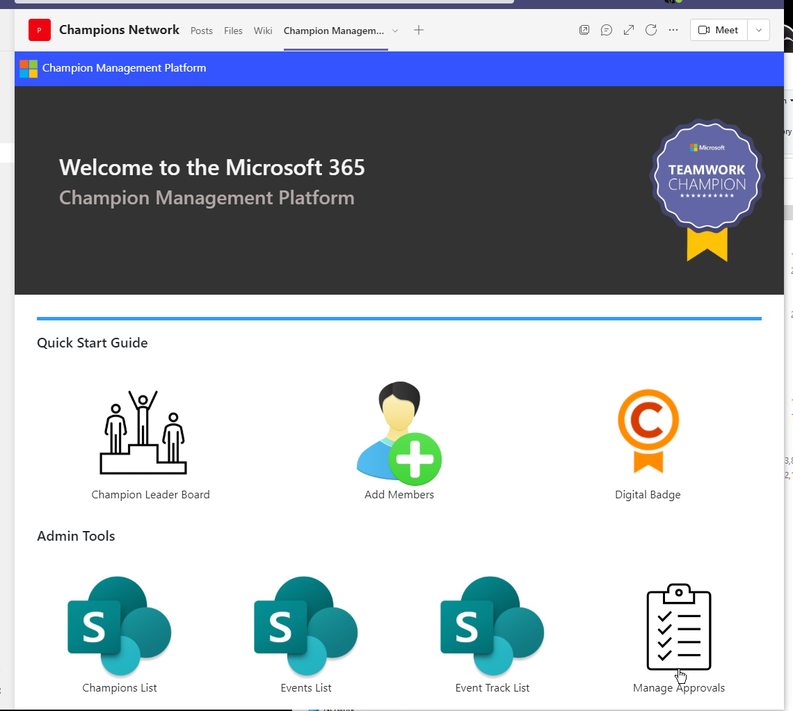Click the Champion Management Platform logo
The image size is (793, 711).
click(x=28, y=68)
